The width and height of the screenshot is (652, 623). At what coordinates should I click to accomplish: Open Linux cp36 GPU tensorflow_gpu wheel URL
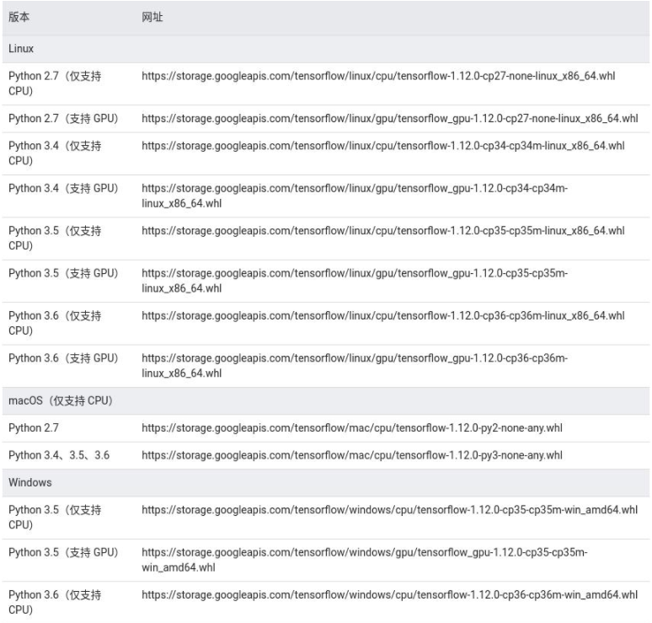pos(355,365)
